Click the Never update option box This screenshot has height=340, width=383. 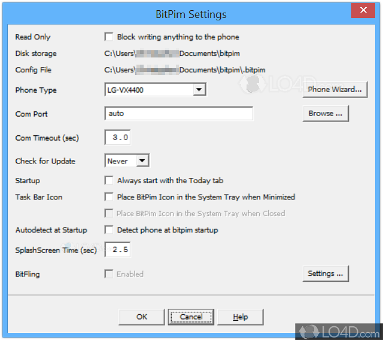click(x=120, y=160)
